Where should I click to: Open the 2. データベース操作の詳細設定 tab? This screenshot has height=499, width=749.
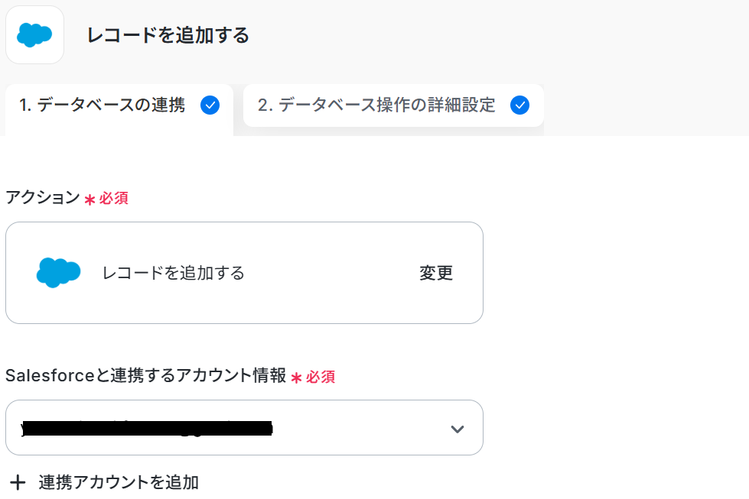tap(376, 105)
